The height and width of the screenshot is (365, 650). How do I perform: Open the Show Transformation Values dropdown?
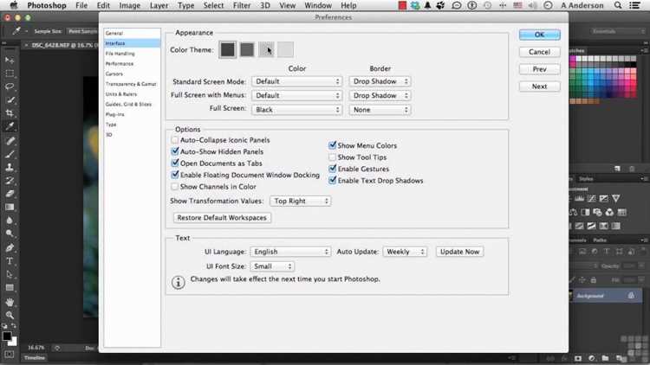click(x=300, y=202)
